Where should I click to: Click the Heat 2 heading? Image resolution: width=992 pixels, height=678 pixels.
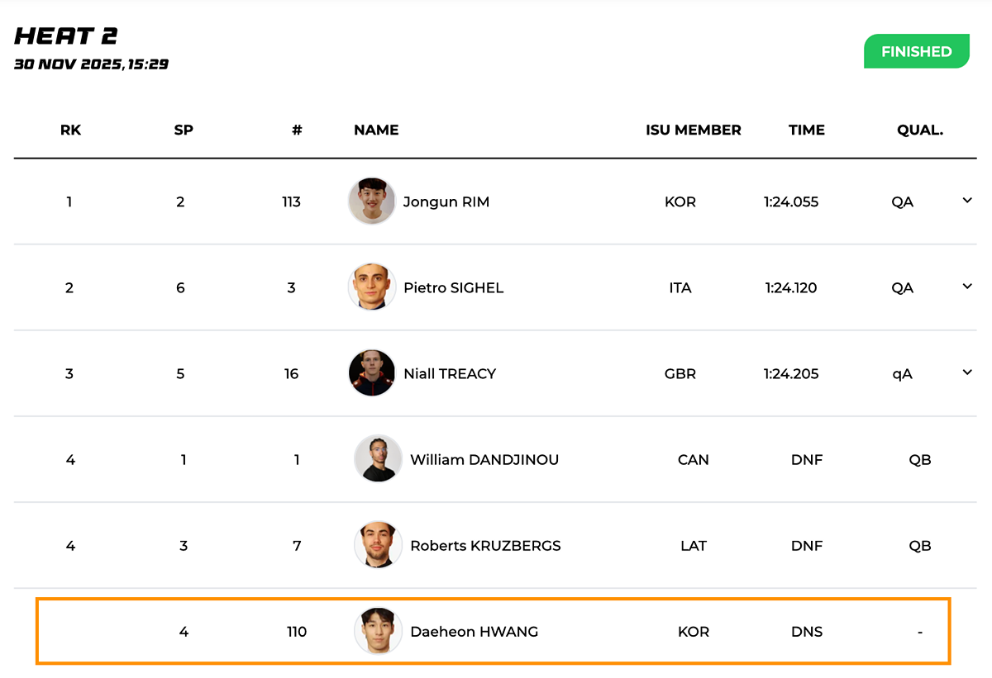66,36
